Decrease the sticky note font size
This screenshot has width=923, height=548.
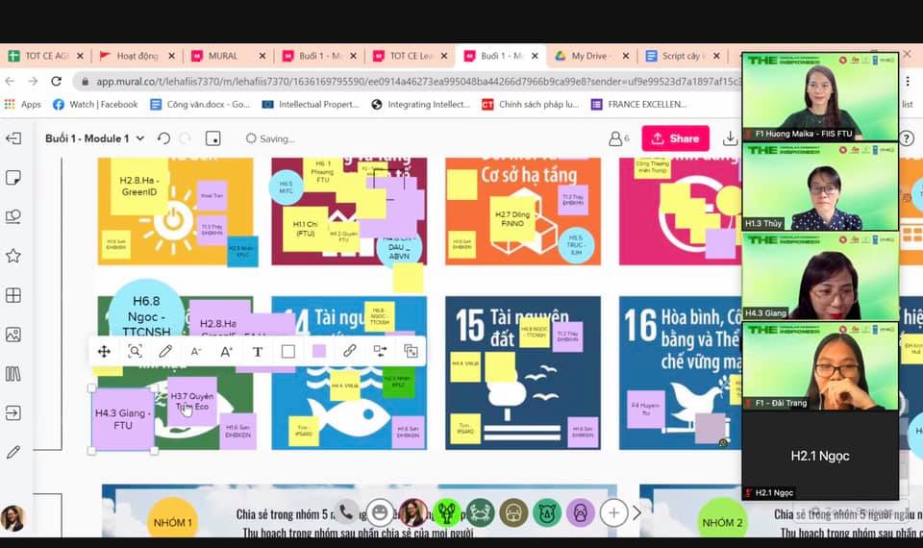point(196,352)
